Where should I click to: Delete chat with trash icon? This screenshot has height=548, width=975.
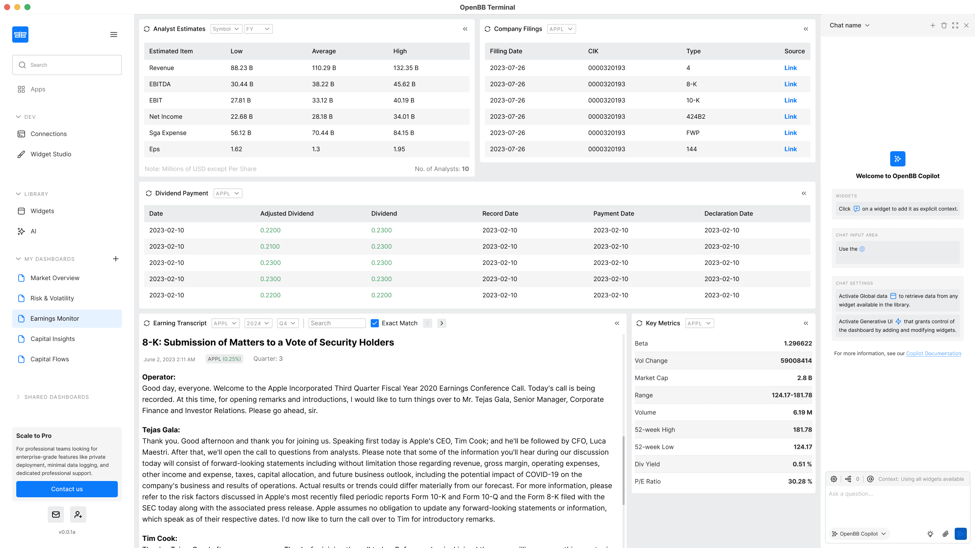[944, 25]
